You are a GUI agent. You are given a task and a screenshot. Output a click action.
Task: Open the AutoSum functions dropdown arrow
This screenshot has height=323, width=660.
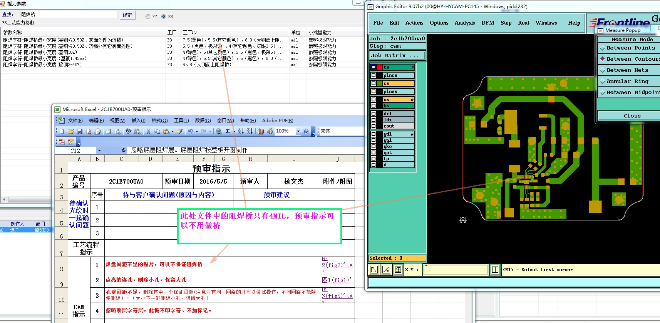click(234, 131)
